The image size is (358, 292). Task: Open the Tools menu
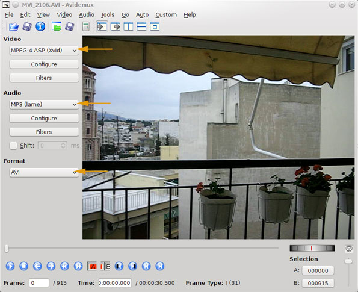108,14
